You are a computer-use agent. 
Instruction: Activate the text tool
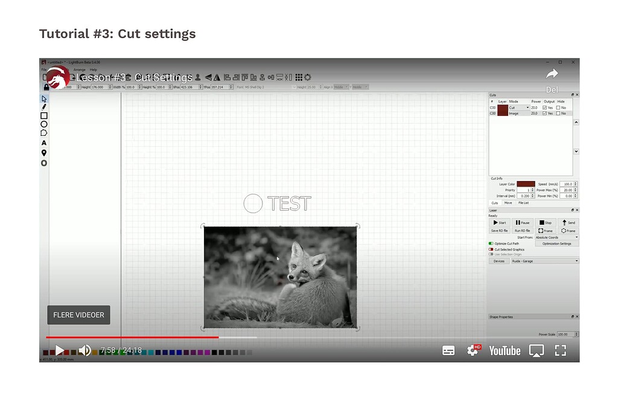tap(44, 143)
